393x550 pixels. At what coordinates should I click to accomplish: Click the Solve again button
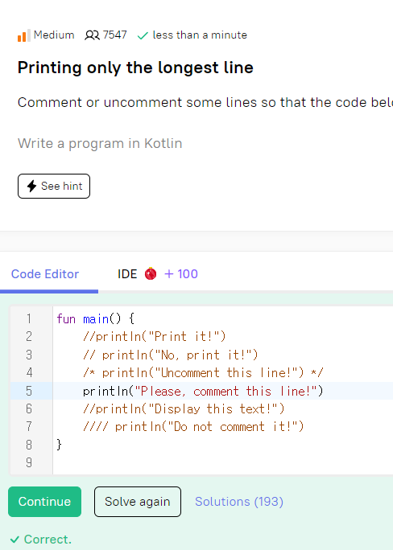click(x=138, y=502)
